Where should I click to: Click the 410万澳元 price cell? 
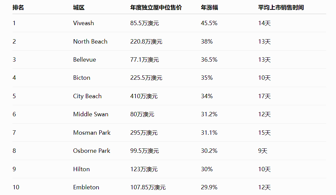point(144,96)
